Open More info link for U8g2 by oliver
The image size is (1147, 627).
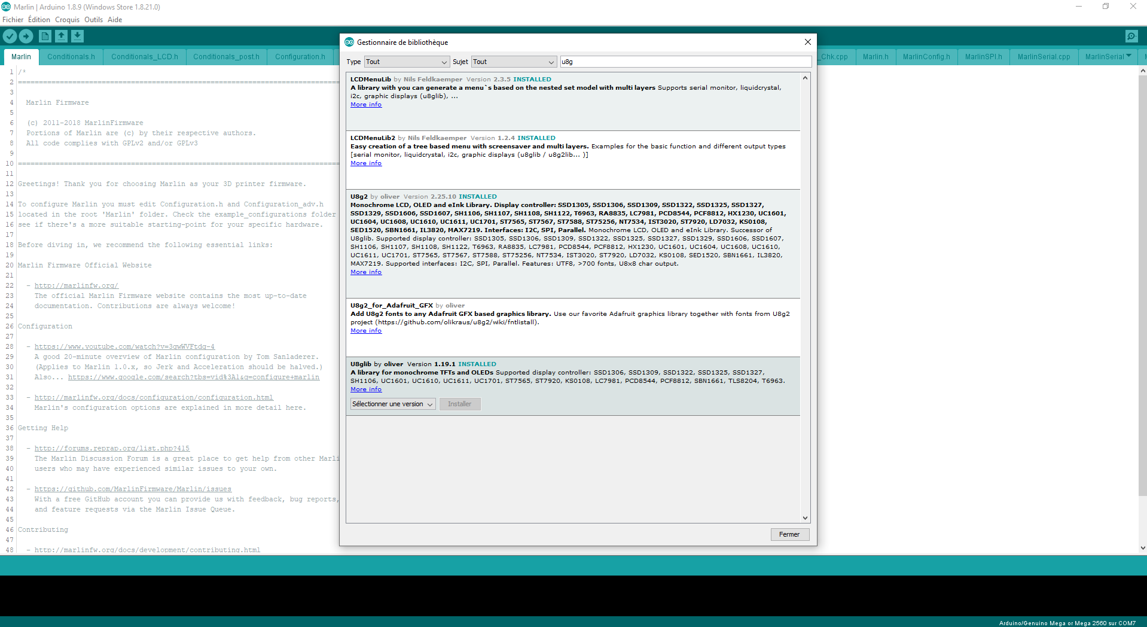pos(366,272)
